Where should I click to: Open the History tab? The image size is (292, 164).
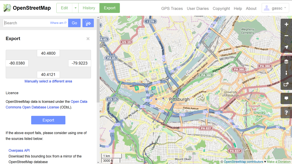pos(89,8)
